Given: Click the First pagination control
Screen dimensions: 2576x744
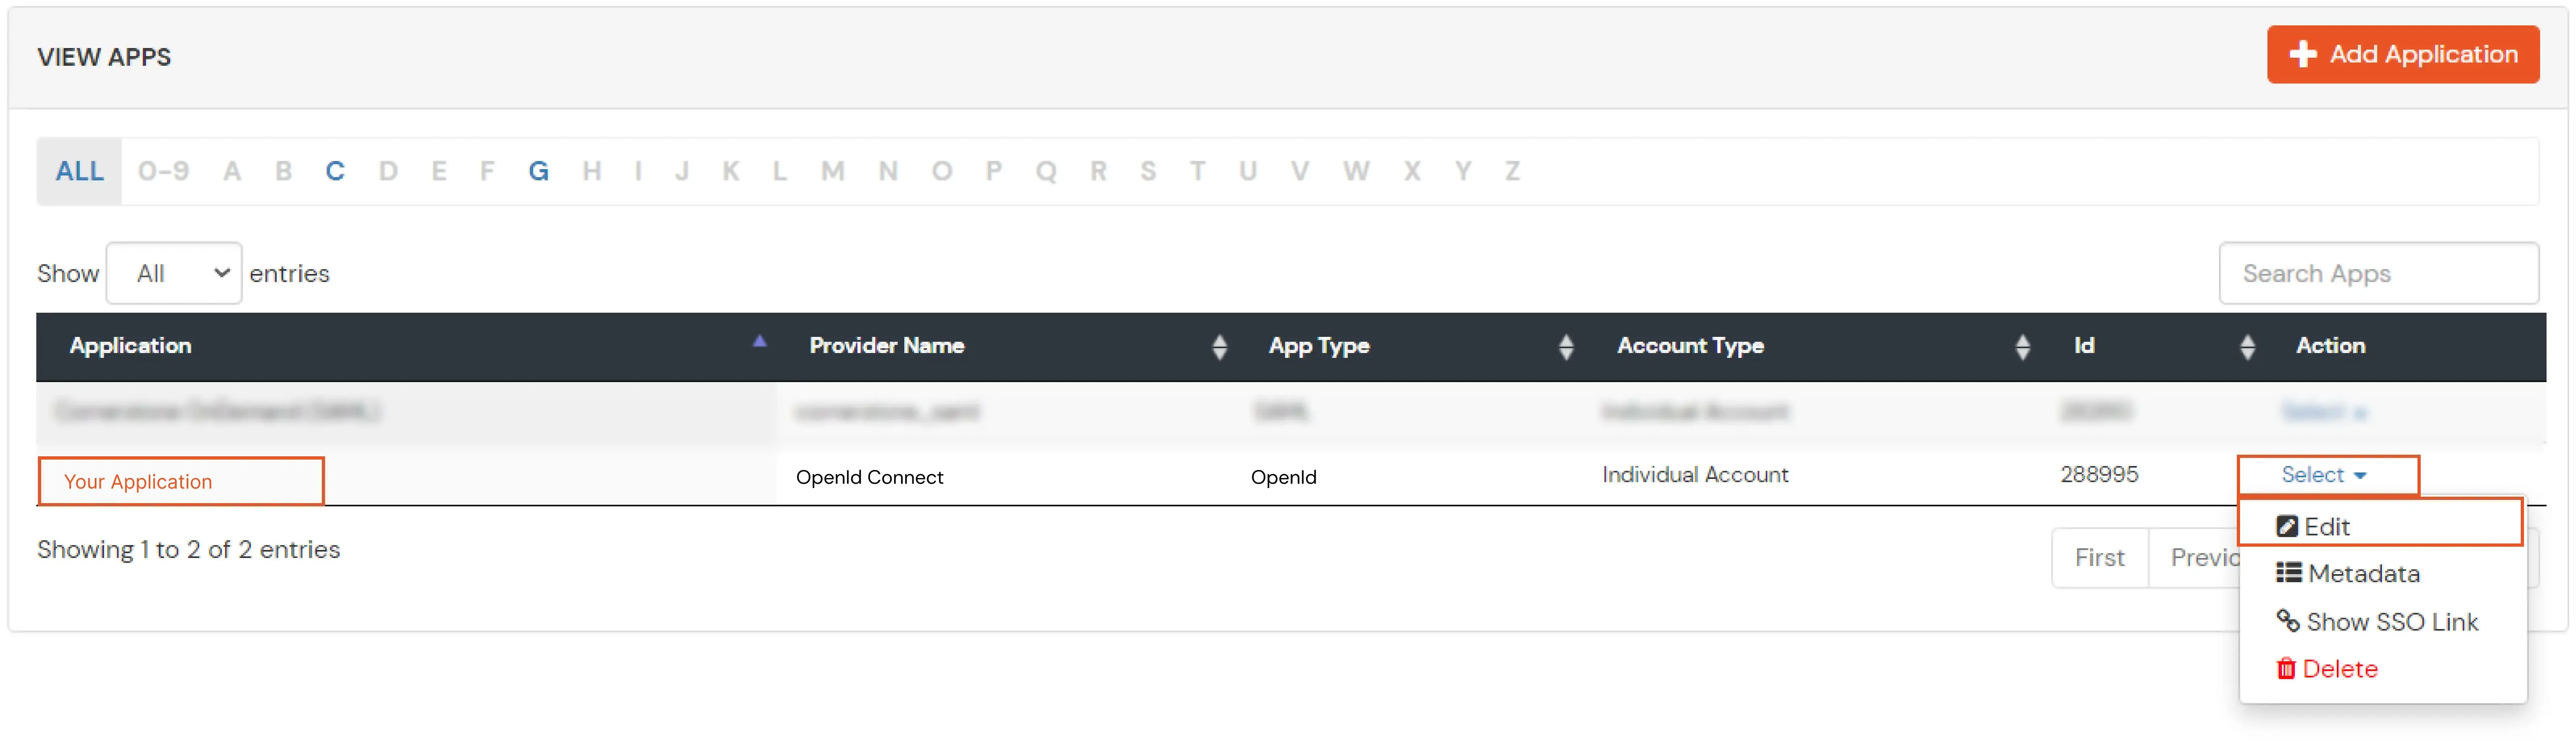Looking at the screenshot, I should (2100, 557).
